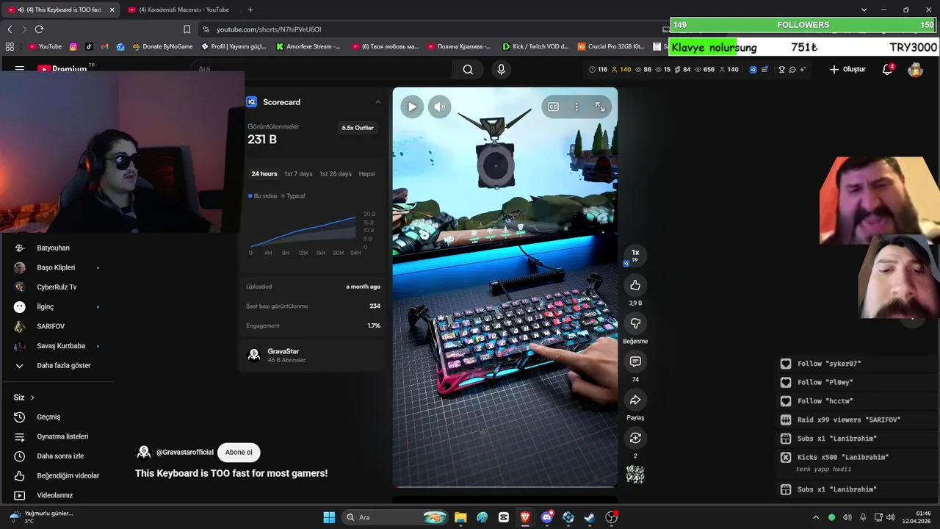Toggle closed captions on the Short
This screenshot has width=940, height=529.
coord(553,107)
